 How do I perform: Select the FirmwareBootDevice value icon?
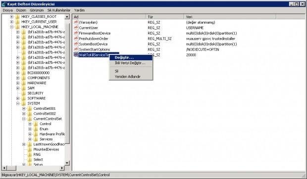click(76, 33)
